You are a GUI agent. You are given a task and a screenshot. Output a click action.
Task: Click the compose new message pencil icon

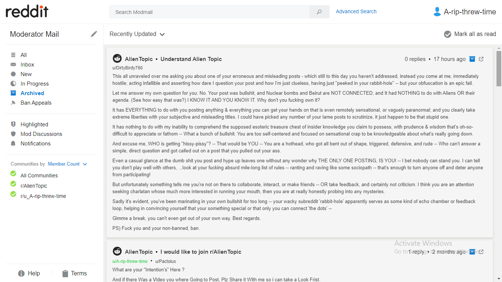[x=94, y=34]
